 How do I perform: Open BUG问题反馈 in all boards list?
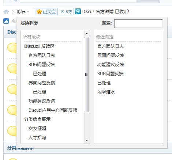(x=41, y=65)
